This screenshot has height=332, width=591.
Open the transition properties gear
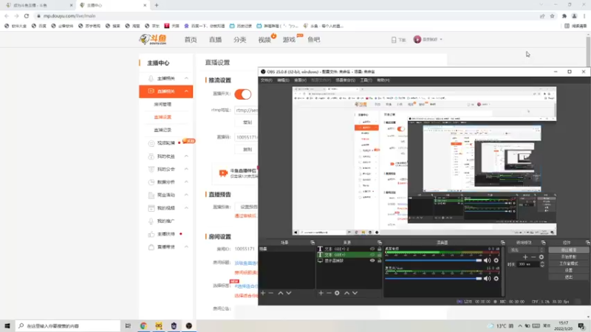pos(542,257)
